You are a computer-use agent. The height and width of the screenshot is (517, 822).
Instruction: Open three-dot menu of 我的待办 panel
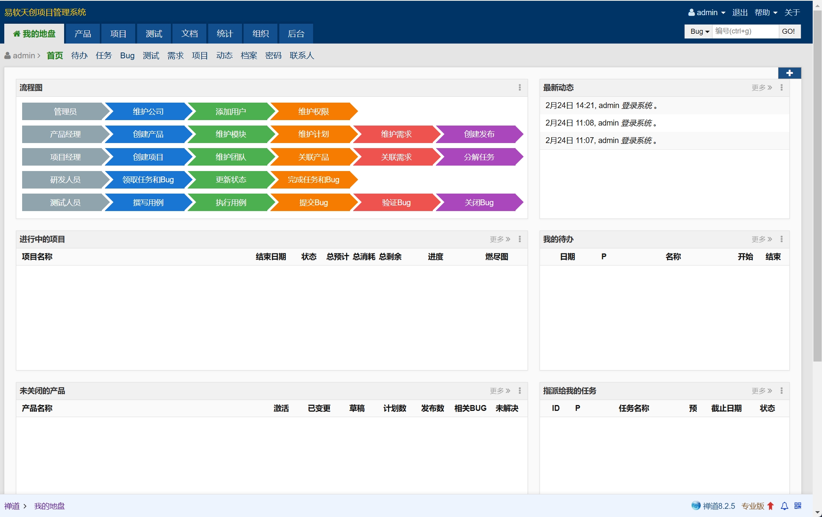pyautogui.click(x=781, y=239)
